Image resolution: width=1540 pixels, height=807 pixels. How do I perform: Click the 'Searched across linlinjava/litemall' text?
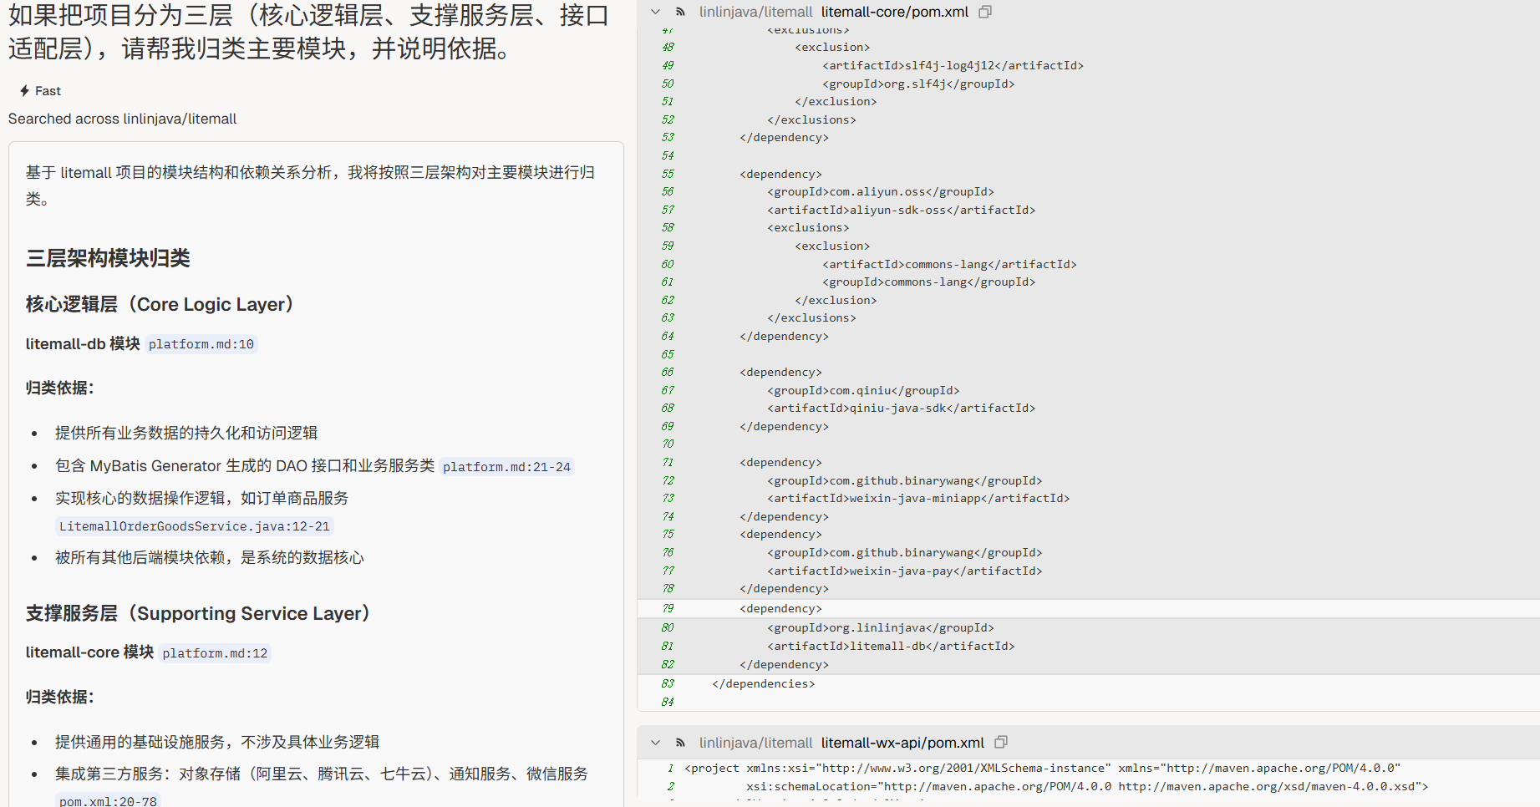(122, 119)
